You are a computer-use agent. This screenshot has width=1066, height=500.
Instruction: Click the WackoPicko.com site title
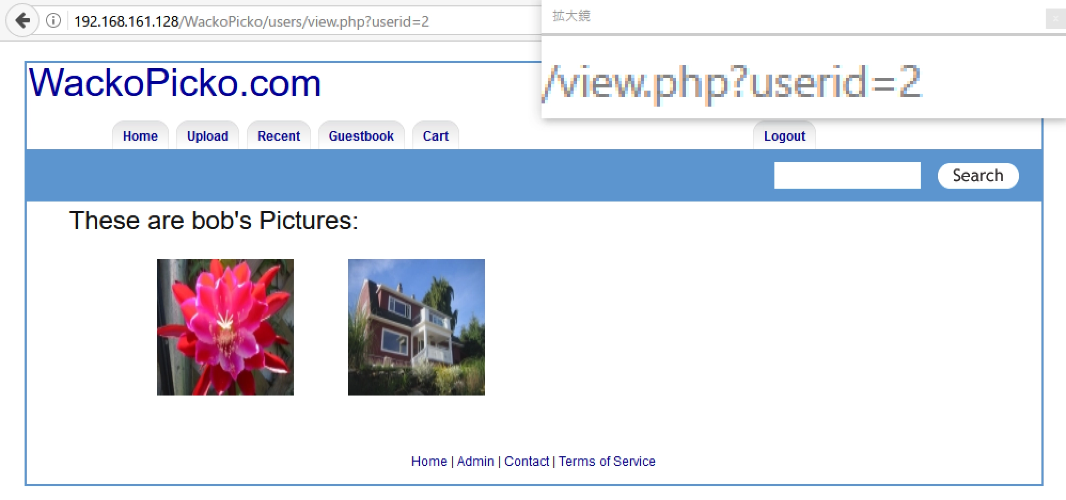[175, 83]
